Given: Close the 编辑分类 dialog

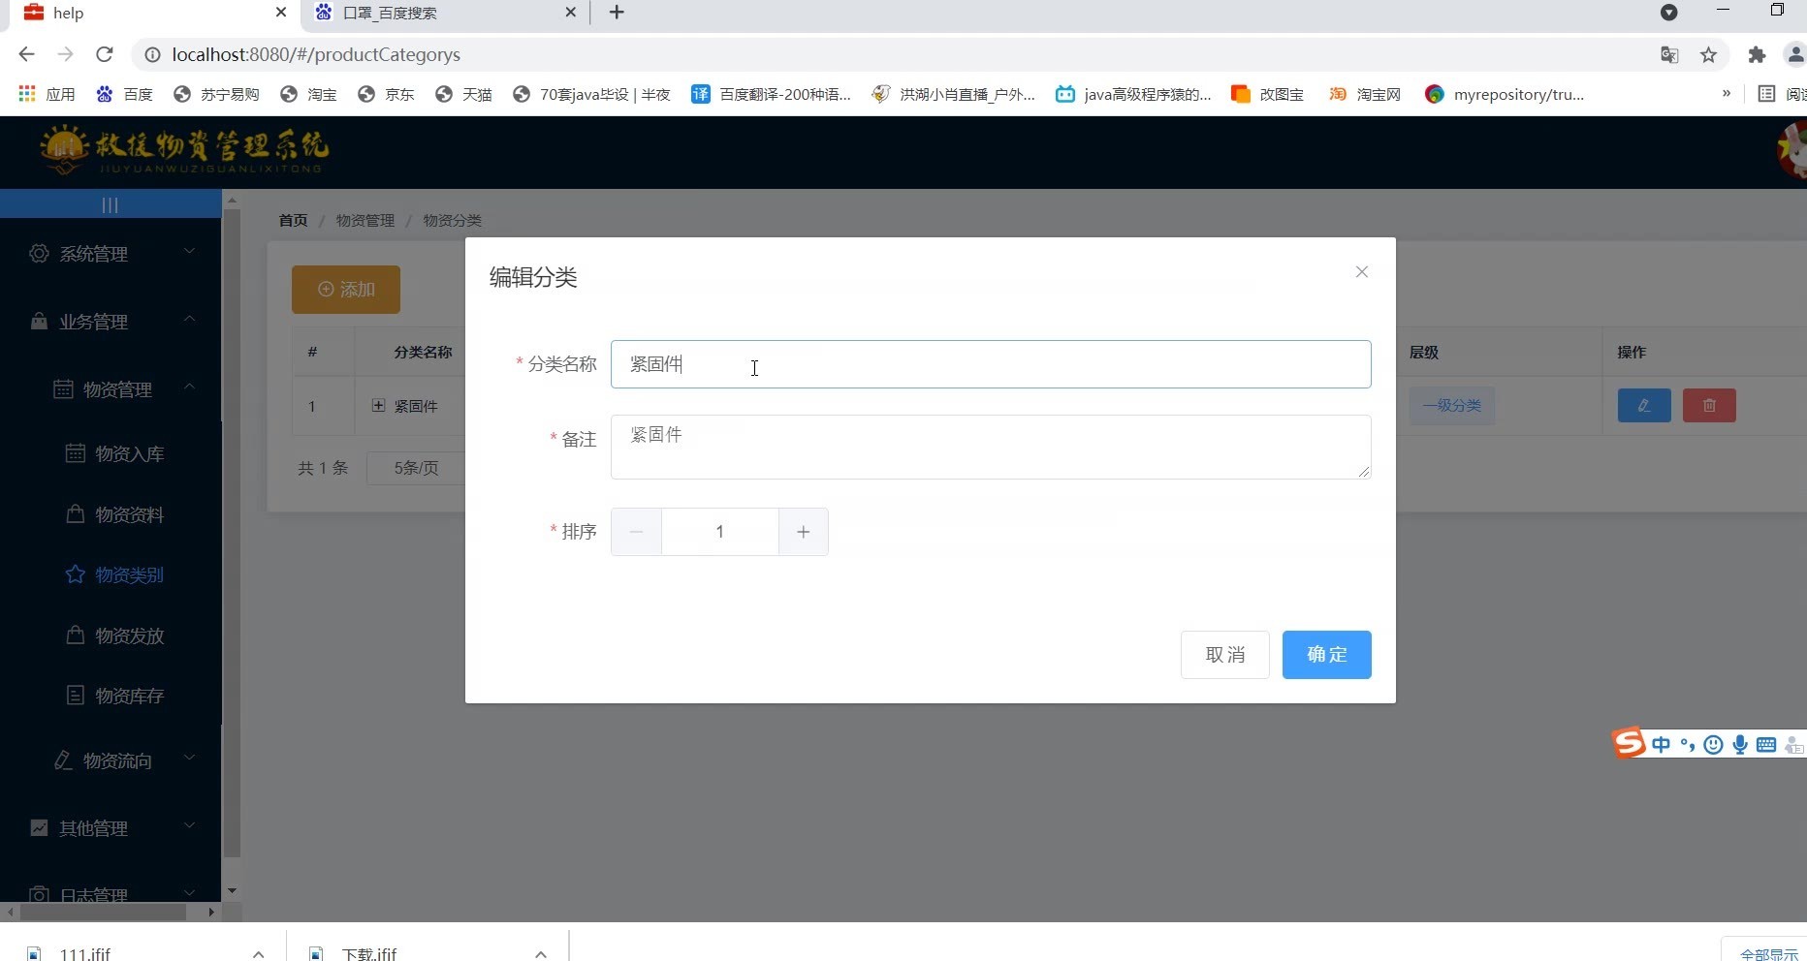Looking at the screenshot, I should [1362, 272].
